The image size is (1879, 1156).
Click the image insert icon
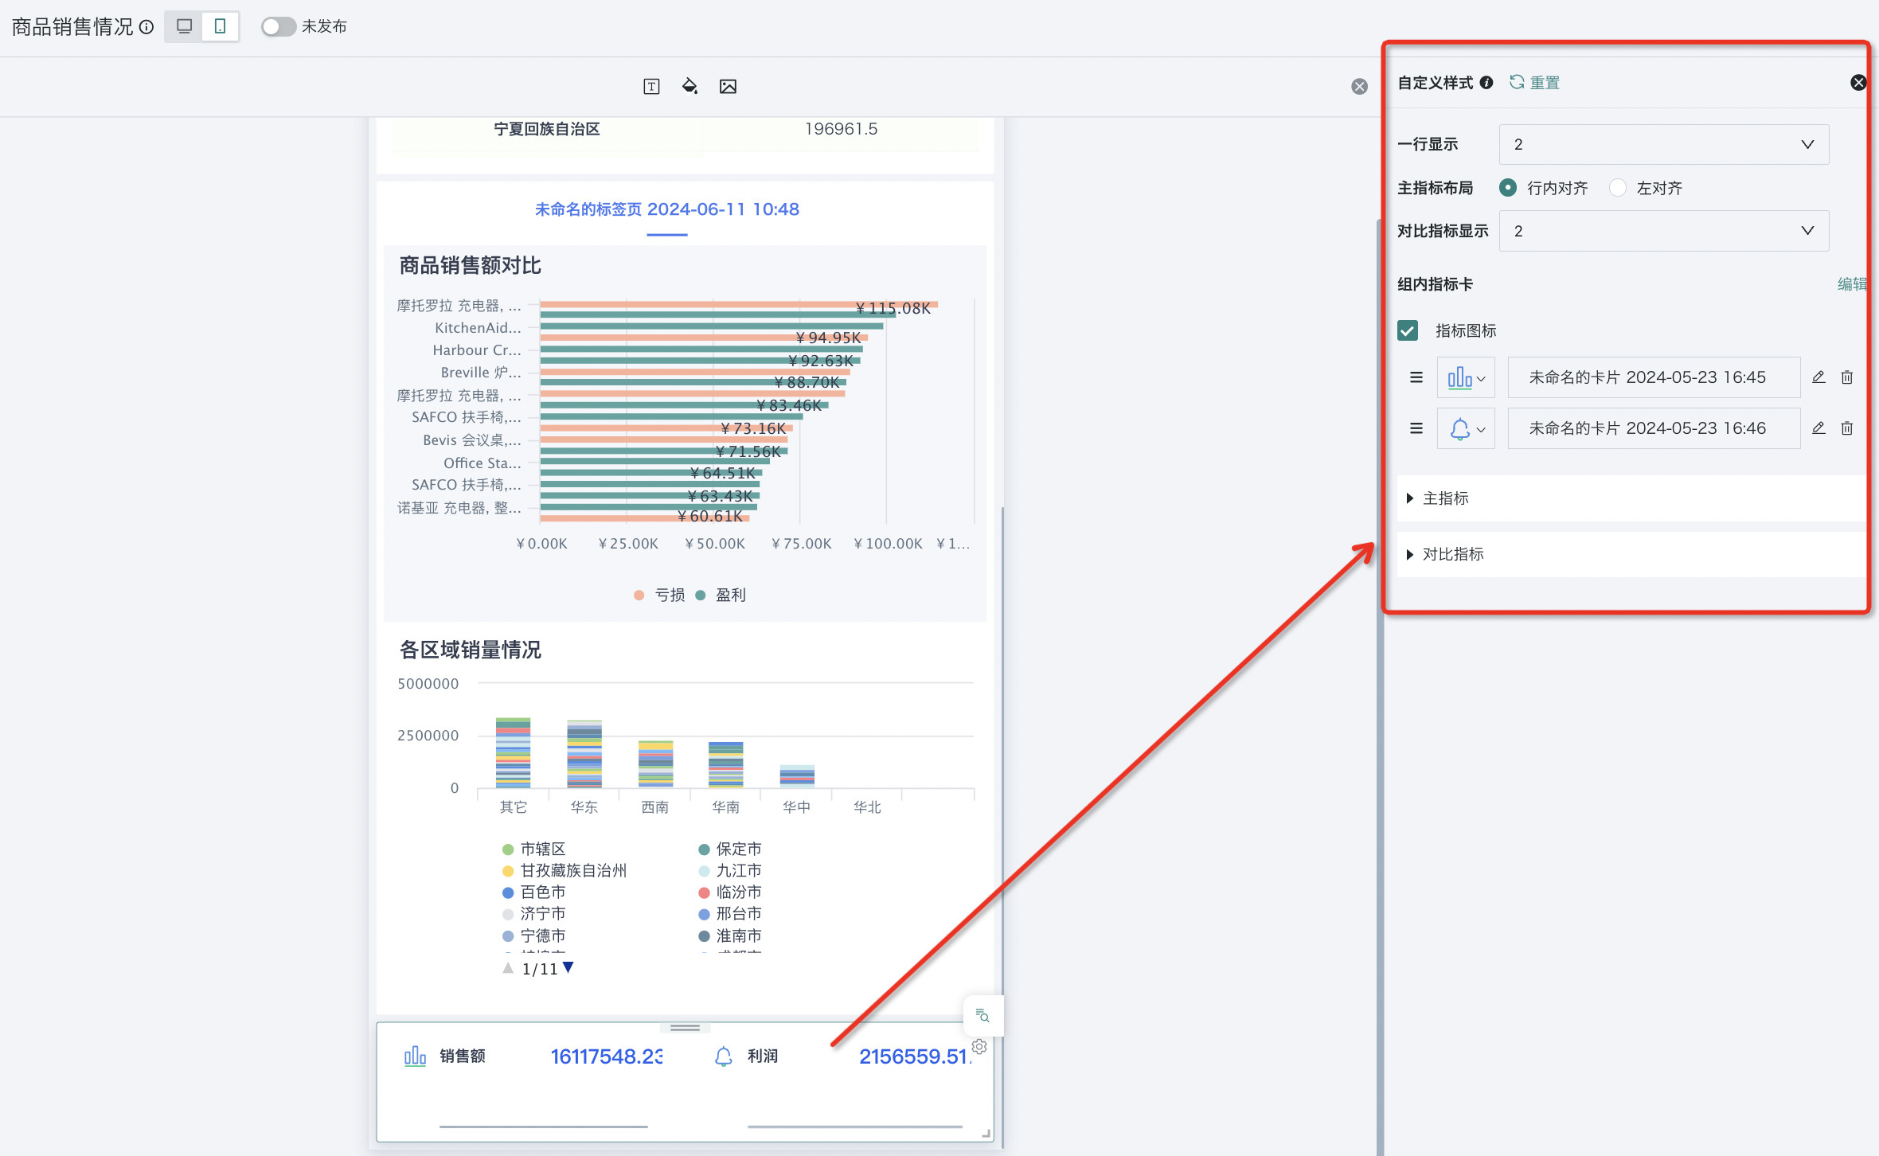pos(728,86)
